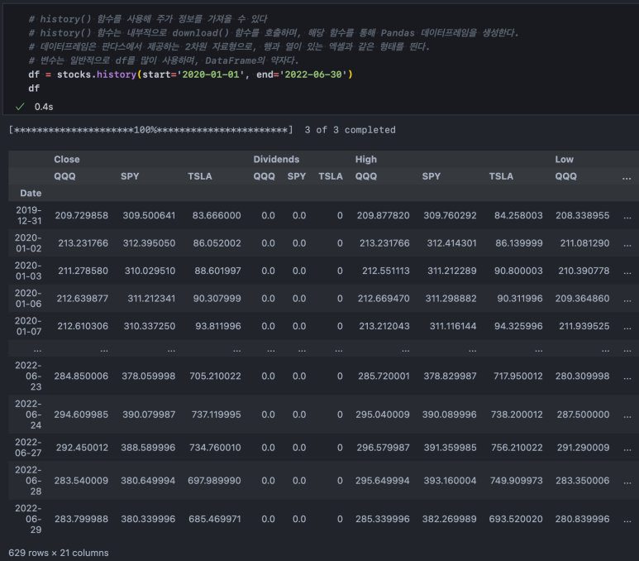Click the truncated columns ellipsis in header row
Image resolution: width=639 pixels, height=561 pixels.
pyautogui.click(x=627, y=177)
